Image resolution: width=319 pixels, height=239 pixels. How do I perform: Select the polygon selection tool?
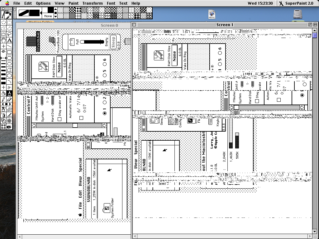(3, 28)
